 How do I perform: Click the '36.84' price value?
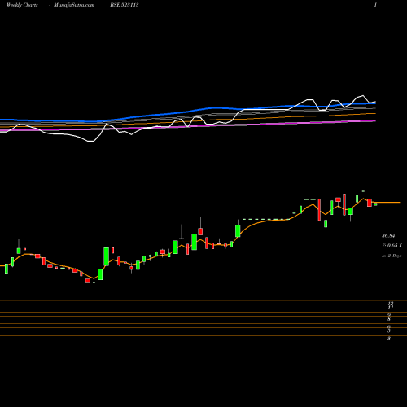click(x=388, y=236)
